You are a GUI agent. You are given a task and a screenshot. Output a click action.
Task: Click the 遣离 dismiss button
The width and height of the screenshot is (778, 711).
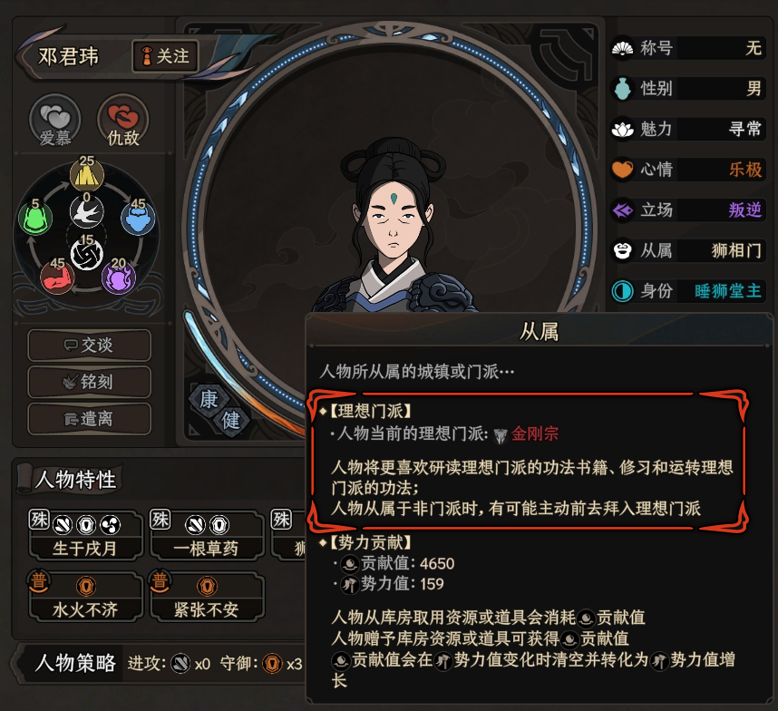click(x=89, y=419)
